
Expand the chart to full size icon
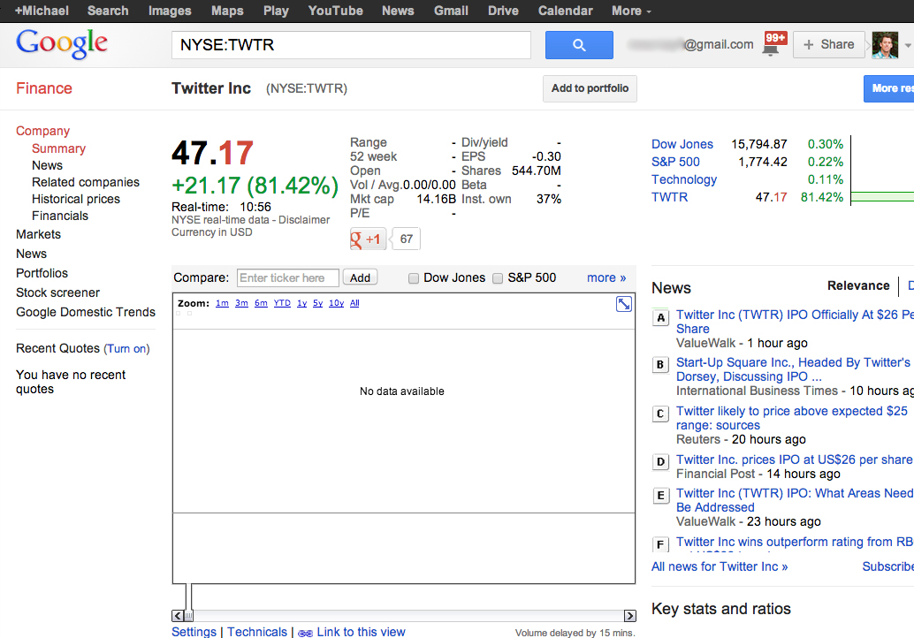624,304
